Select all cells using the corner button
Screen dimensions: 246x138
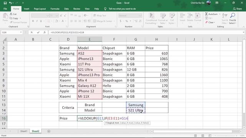(5, 39)
